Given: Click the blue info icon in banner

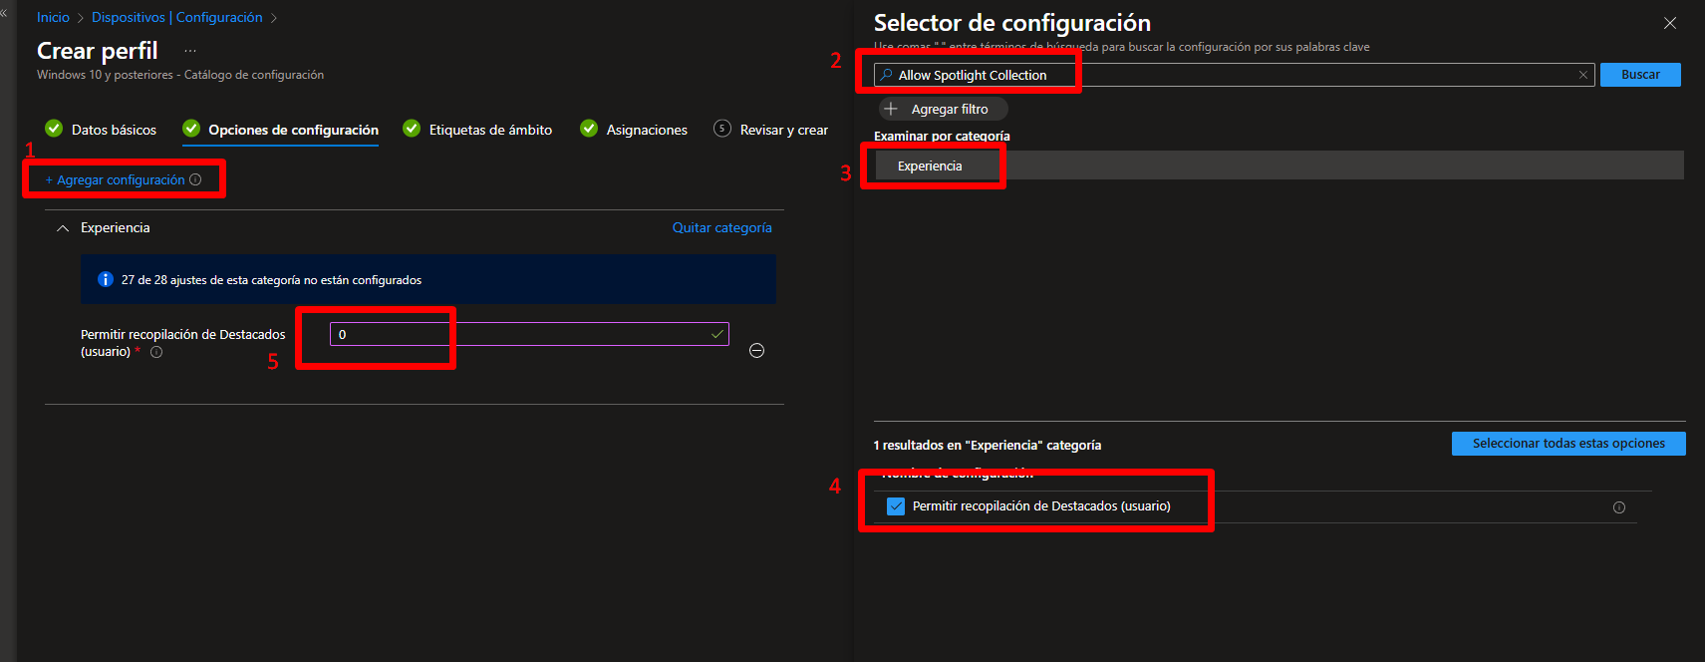Looking at the screenshot, I should click(x=105, y=280).
